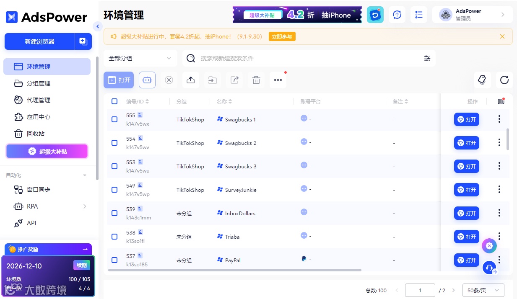517x299 pixels.
Task: Check the box for profile 549 SurveyJunkie
Action: click(x=114, y=190)
